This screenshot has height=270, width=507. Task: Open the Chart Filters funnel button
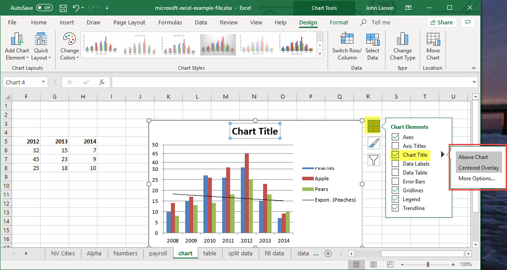pos(374,159)
